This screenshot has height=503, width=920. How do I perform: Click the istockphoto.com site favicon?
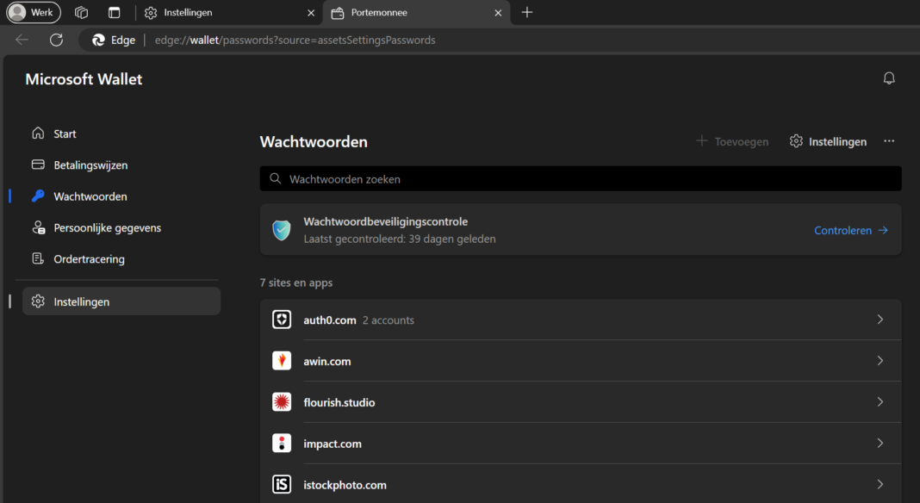281,484
